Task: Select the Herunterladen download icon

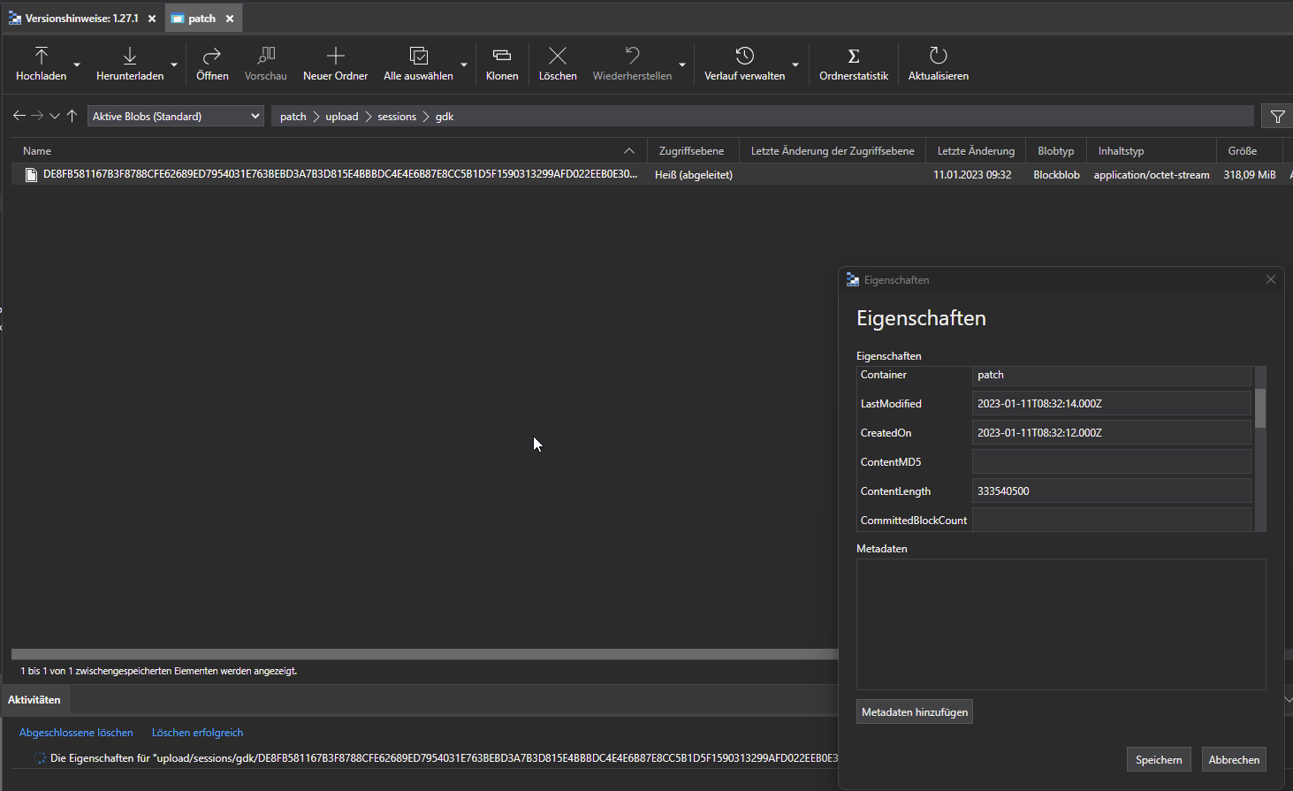Action: tap(129, 57)
